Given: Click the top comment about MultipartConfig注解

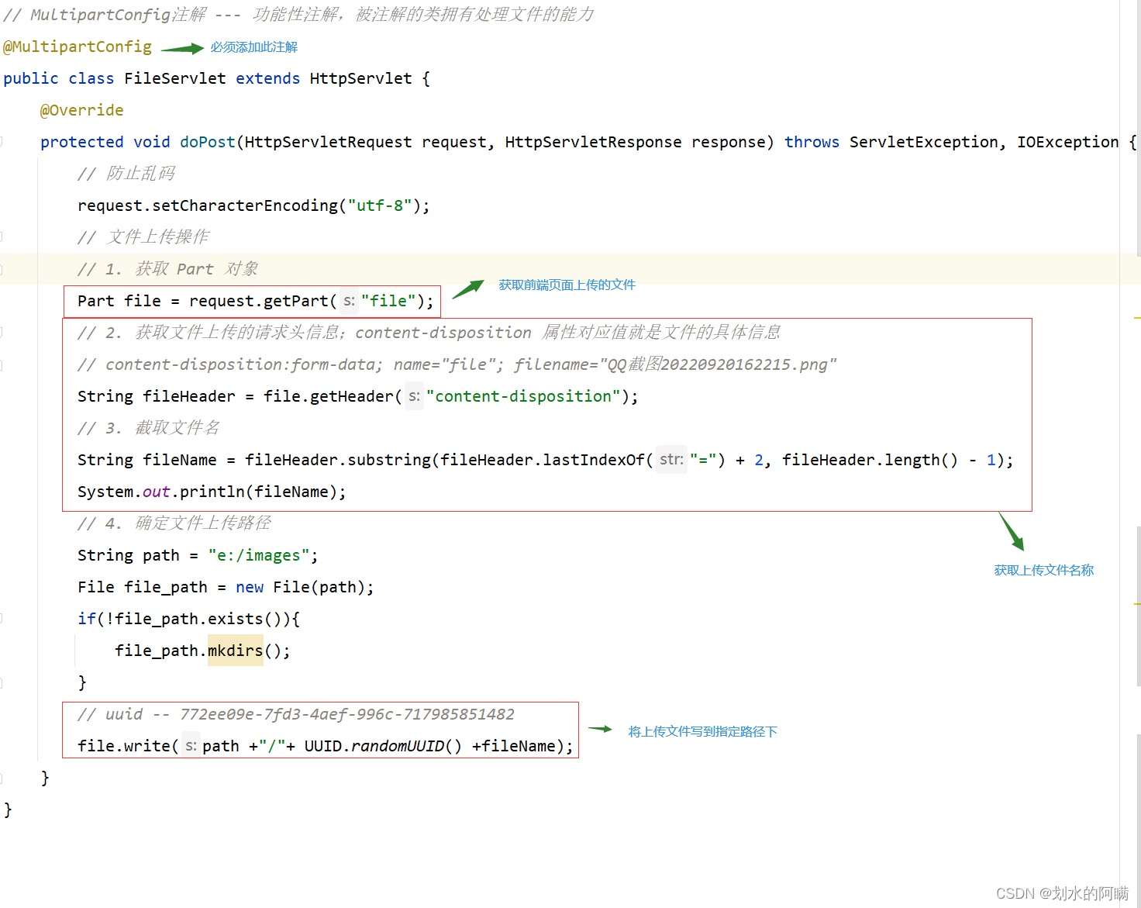Looking at the screenshot, I should coord(298,15).
